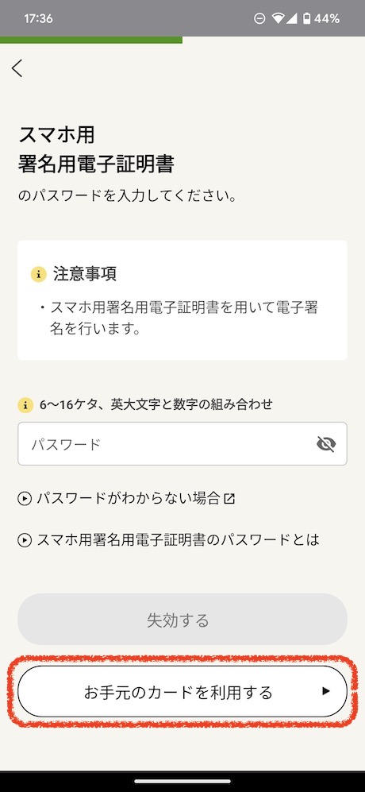The image size is (365, 792).
Task: Toggle password visibility eye icon
Action: click(325, 444)
